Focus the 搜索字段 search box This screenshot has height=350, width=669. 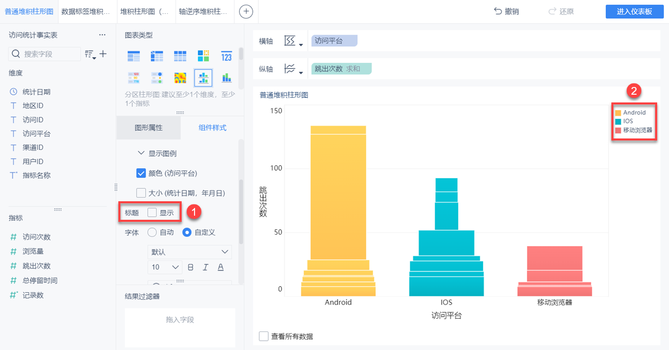(x=45, y=54)
